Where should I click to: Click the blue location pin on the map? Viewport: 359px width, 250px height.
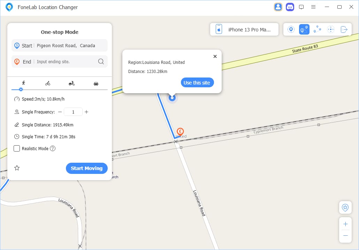[172, 98]
